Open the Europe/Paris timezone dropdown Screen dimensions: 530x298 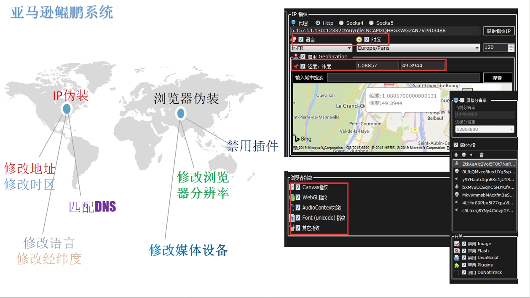[x=418, y=48]
